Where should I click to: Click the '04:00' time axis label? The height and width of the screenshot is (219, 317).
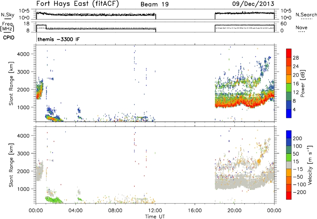(76, 211)
